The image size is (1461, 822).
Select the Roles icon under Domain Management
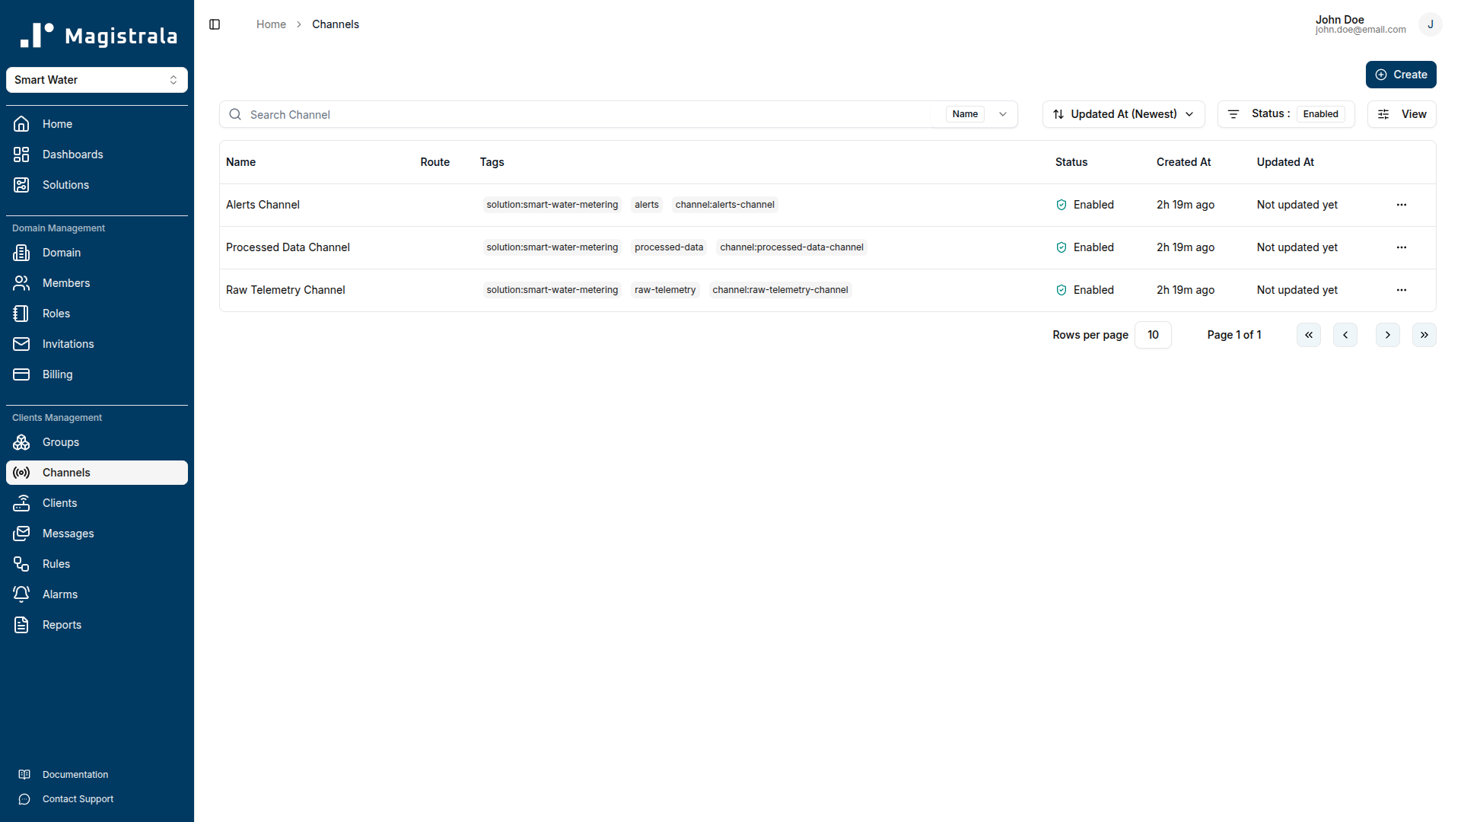coord(21,313)
